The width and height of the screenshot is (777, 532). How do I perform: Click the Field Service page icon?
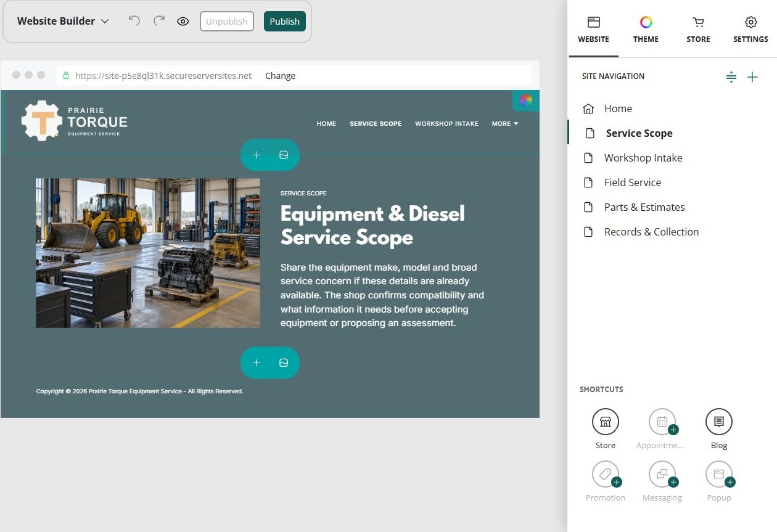point(588,182)
